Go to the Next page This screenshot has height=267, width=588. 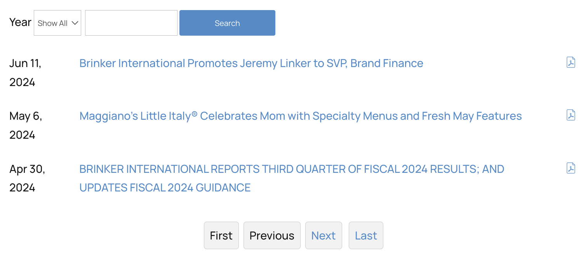(x=324, y=236)
